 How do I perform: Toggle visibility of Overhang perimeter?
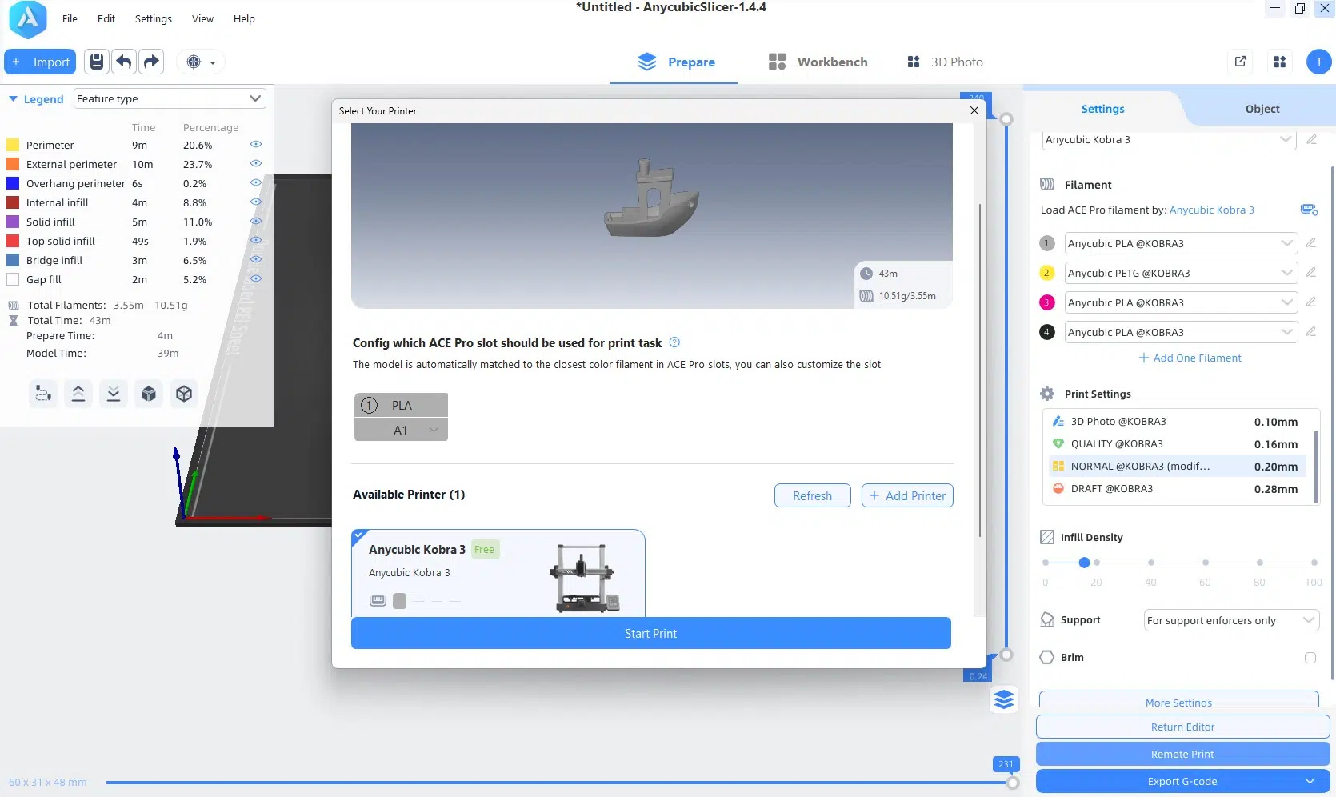pyautogui.click(x=256, y=183)
